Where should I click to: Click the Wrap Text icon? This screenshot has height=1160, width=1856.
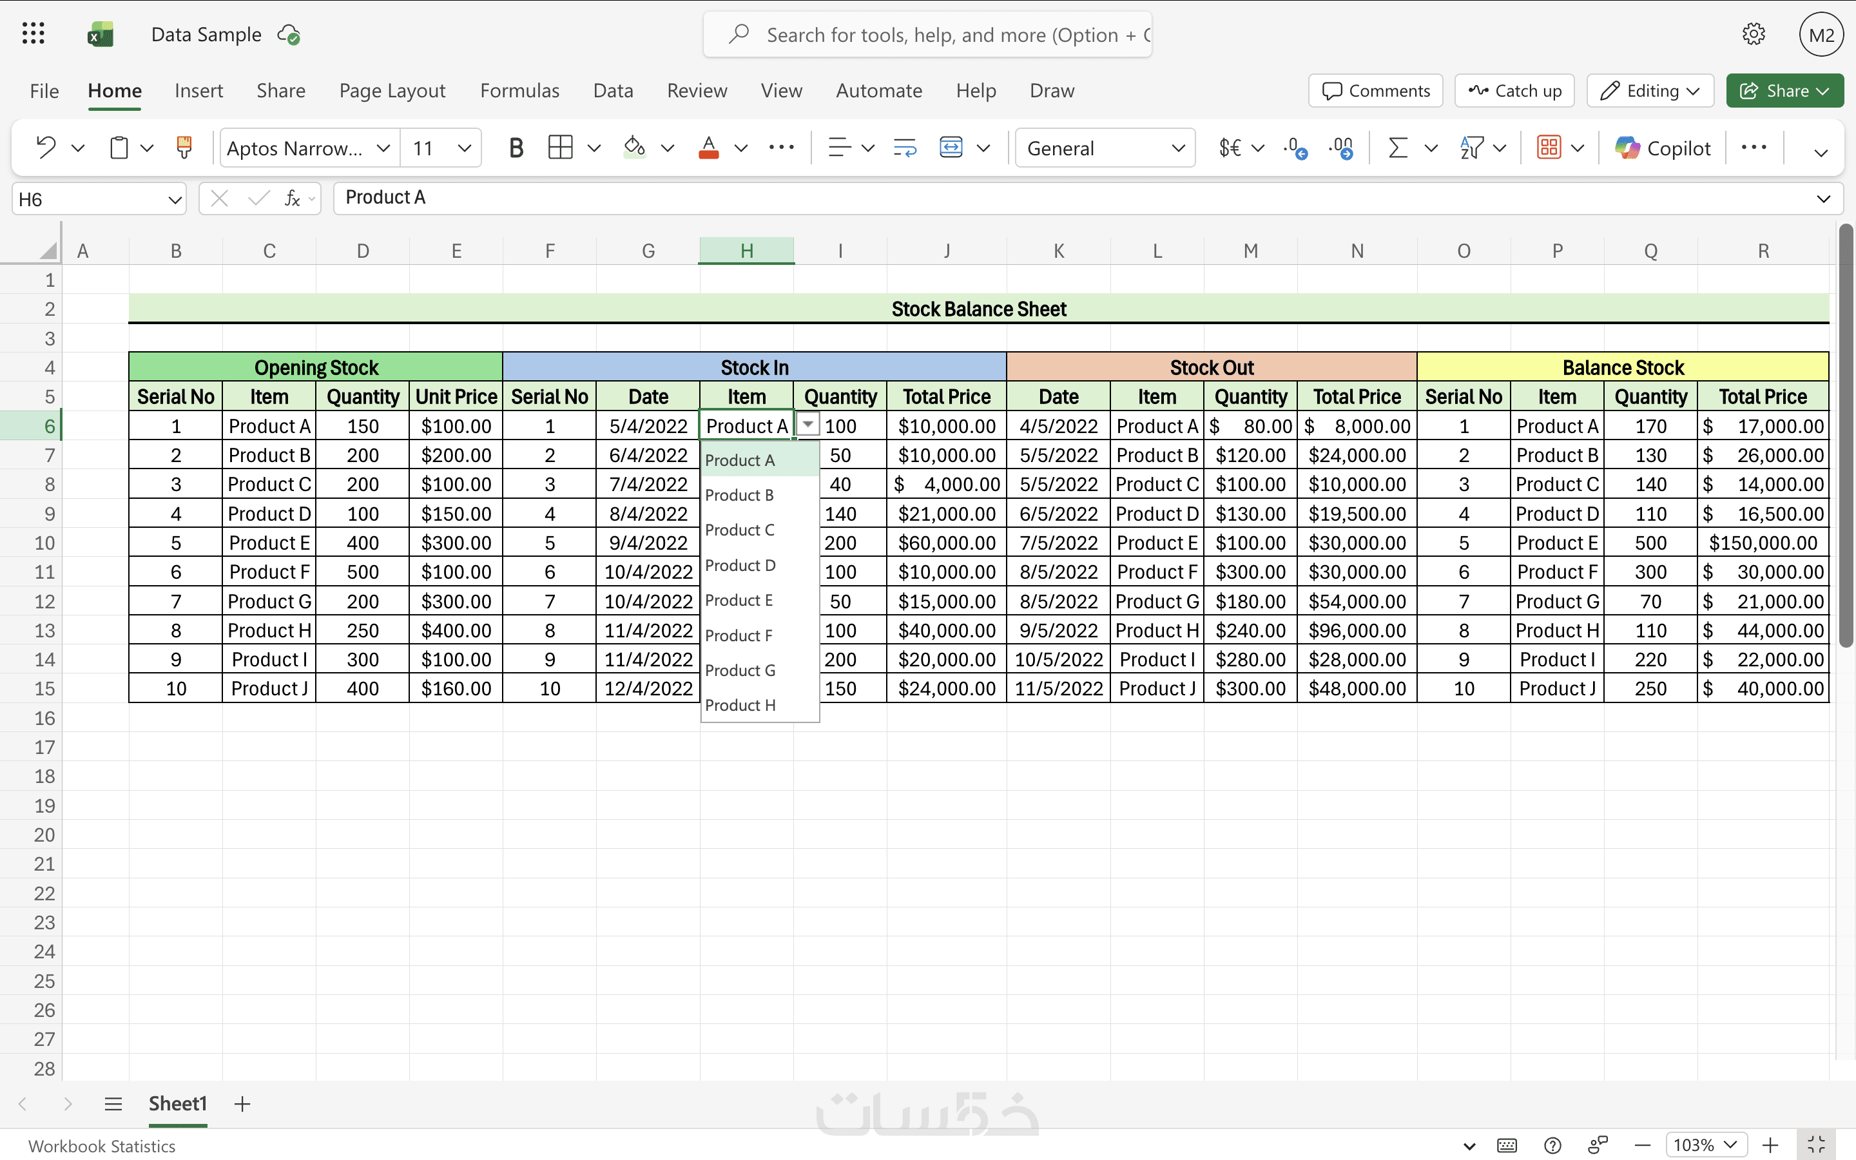[905, 148]
